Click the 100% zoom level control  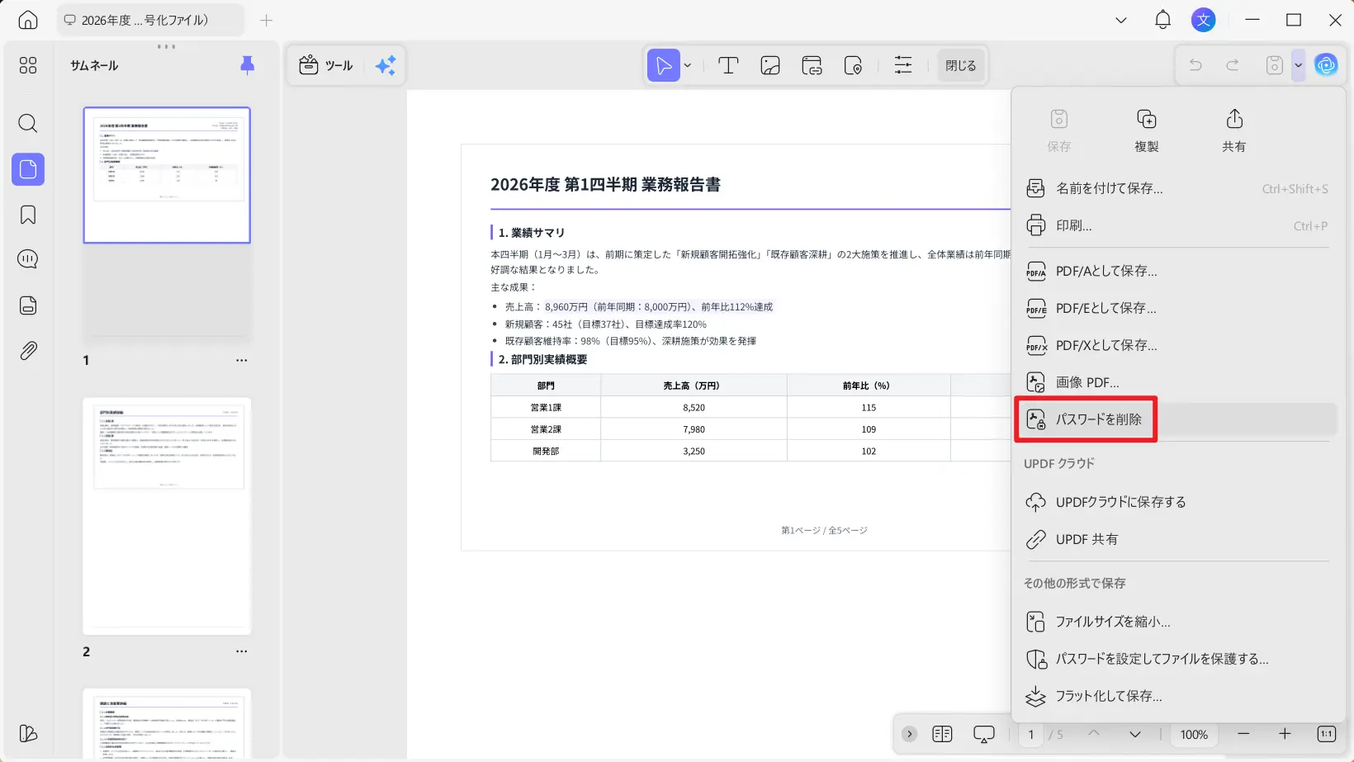[x=1194, y=733]
